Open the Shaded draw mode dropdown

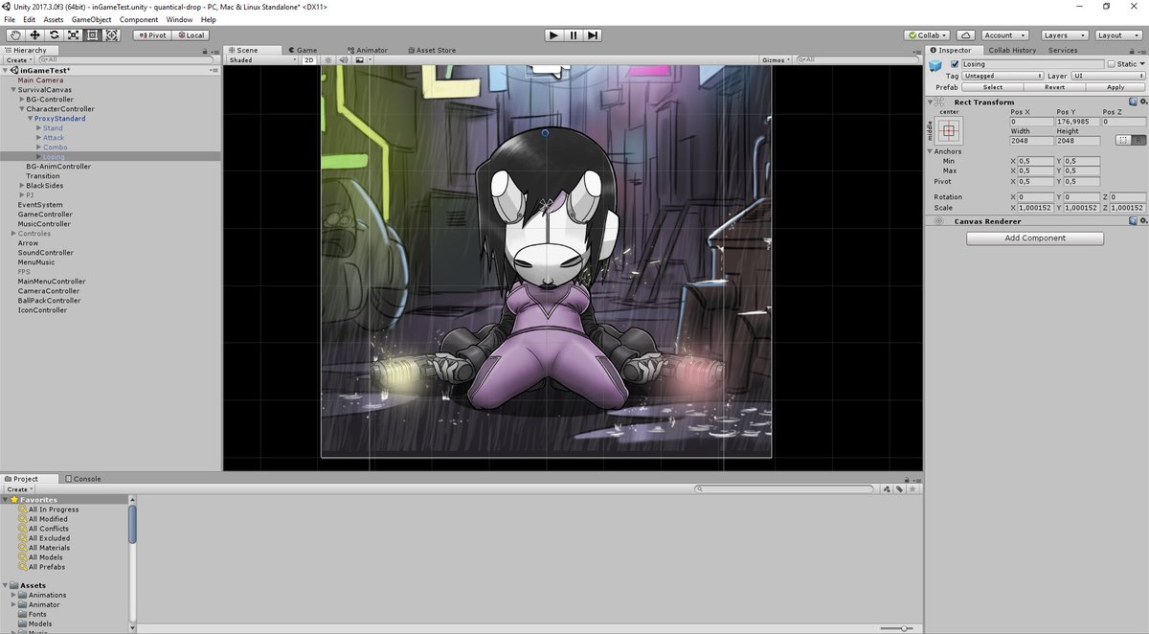point(263,59)
